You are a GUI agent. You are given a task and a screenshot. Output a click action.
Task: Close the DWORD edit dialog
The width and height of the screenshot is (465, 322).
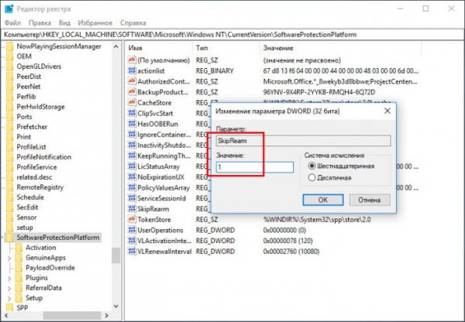(x=387, y=111)
